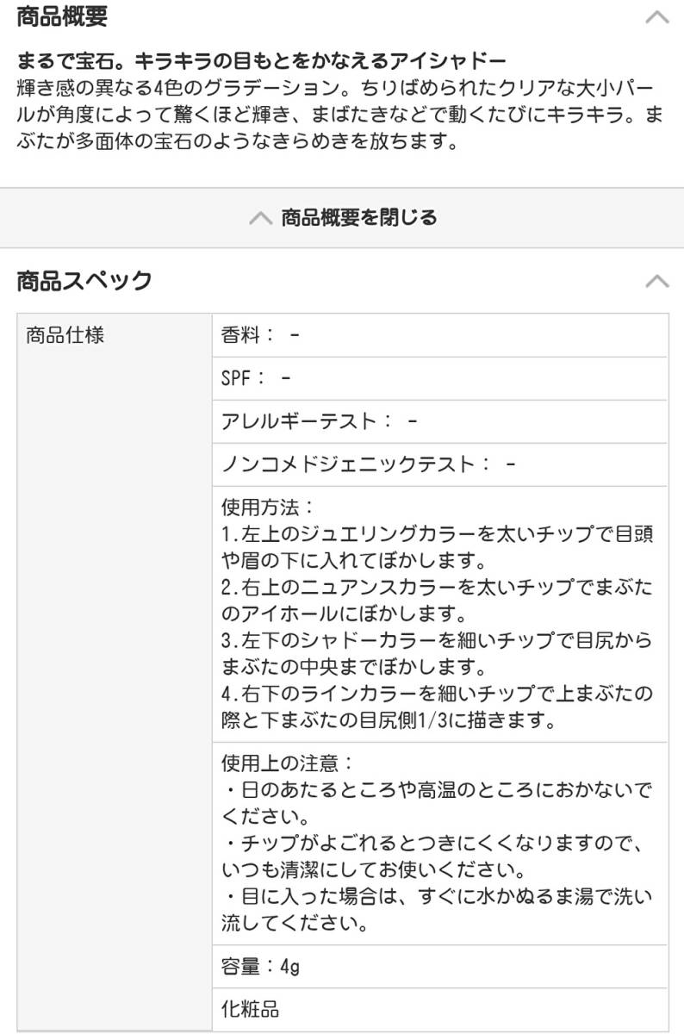The height and width of the screenshot is (1034, 684).
Task: Click step 2 about ニュアンスカラー
Action: coord(437,601)
